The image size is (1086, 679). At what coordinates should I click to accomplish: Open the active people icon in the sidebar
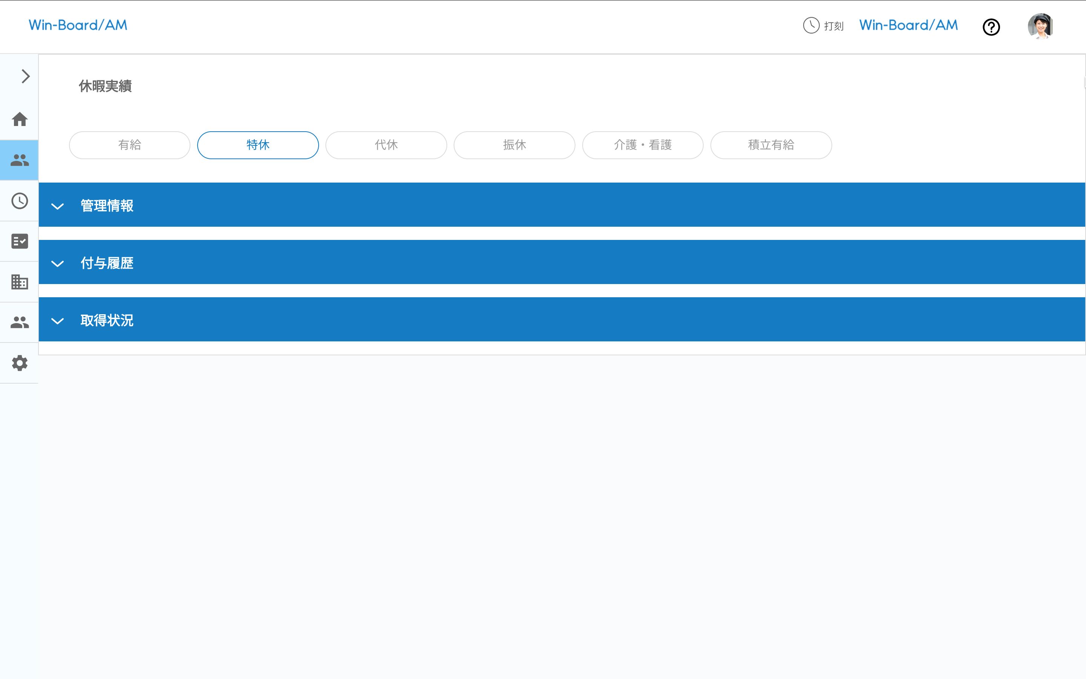20,160
